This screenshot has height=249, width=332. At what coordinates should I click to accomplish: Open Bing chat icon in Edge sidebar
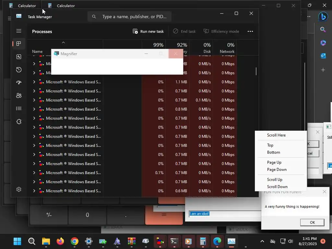[323, 17]
